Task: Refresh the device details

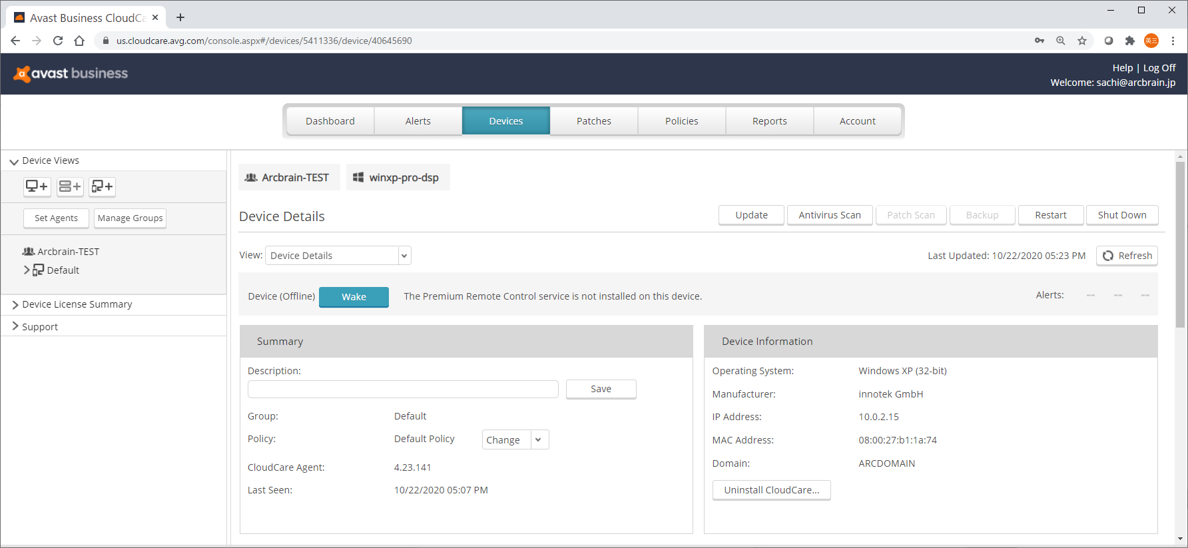Action: pos(1127,256)
